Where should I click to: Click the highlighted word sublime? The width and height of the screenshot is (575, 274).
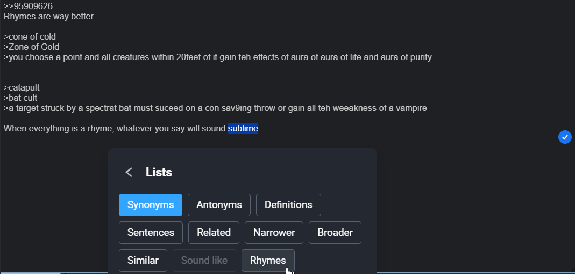(x=243, y=129)
